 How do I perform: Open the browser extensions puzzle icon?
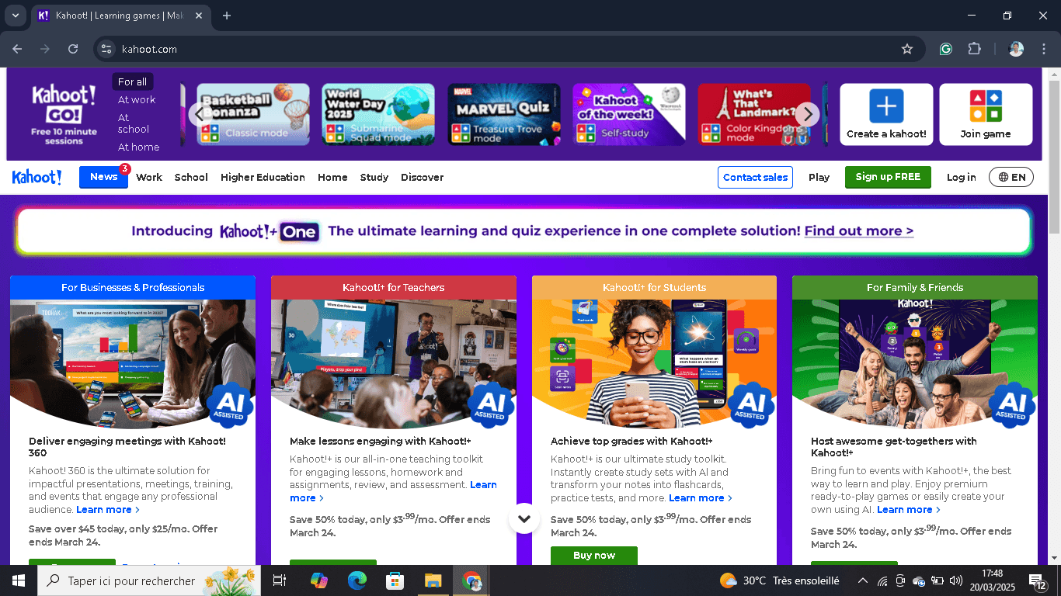pos(974,48)
